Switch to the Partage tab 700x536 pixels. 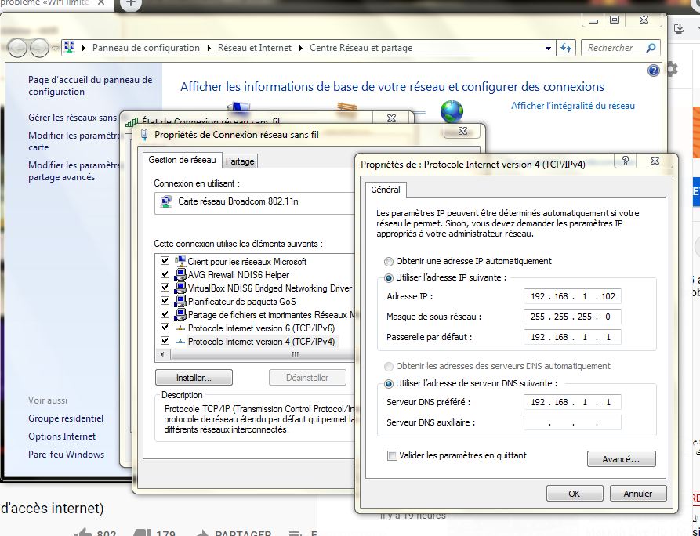pyautogui.click(x=240, y=161)
